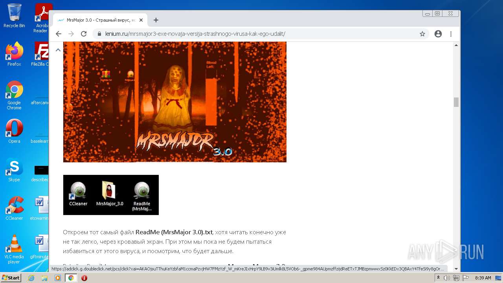Show hidden system tray icons
This screenshot has height=283, width=503.
438,278
